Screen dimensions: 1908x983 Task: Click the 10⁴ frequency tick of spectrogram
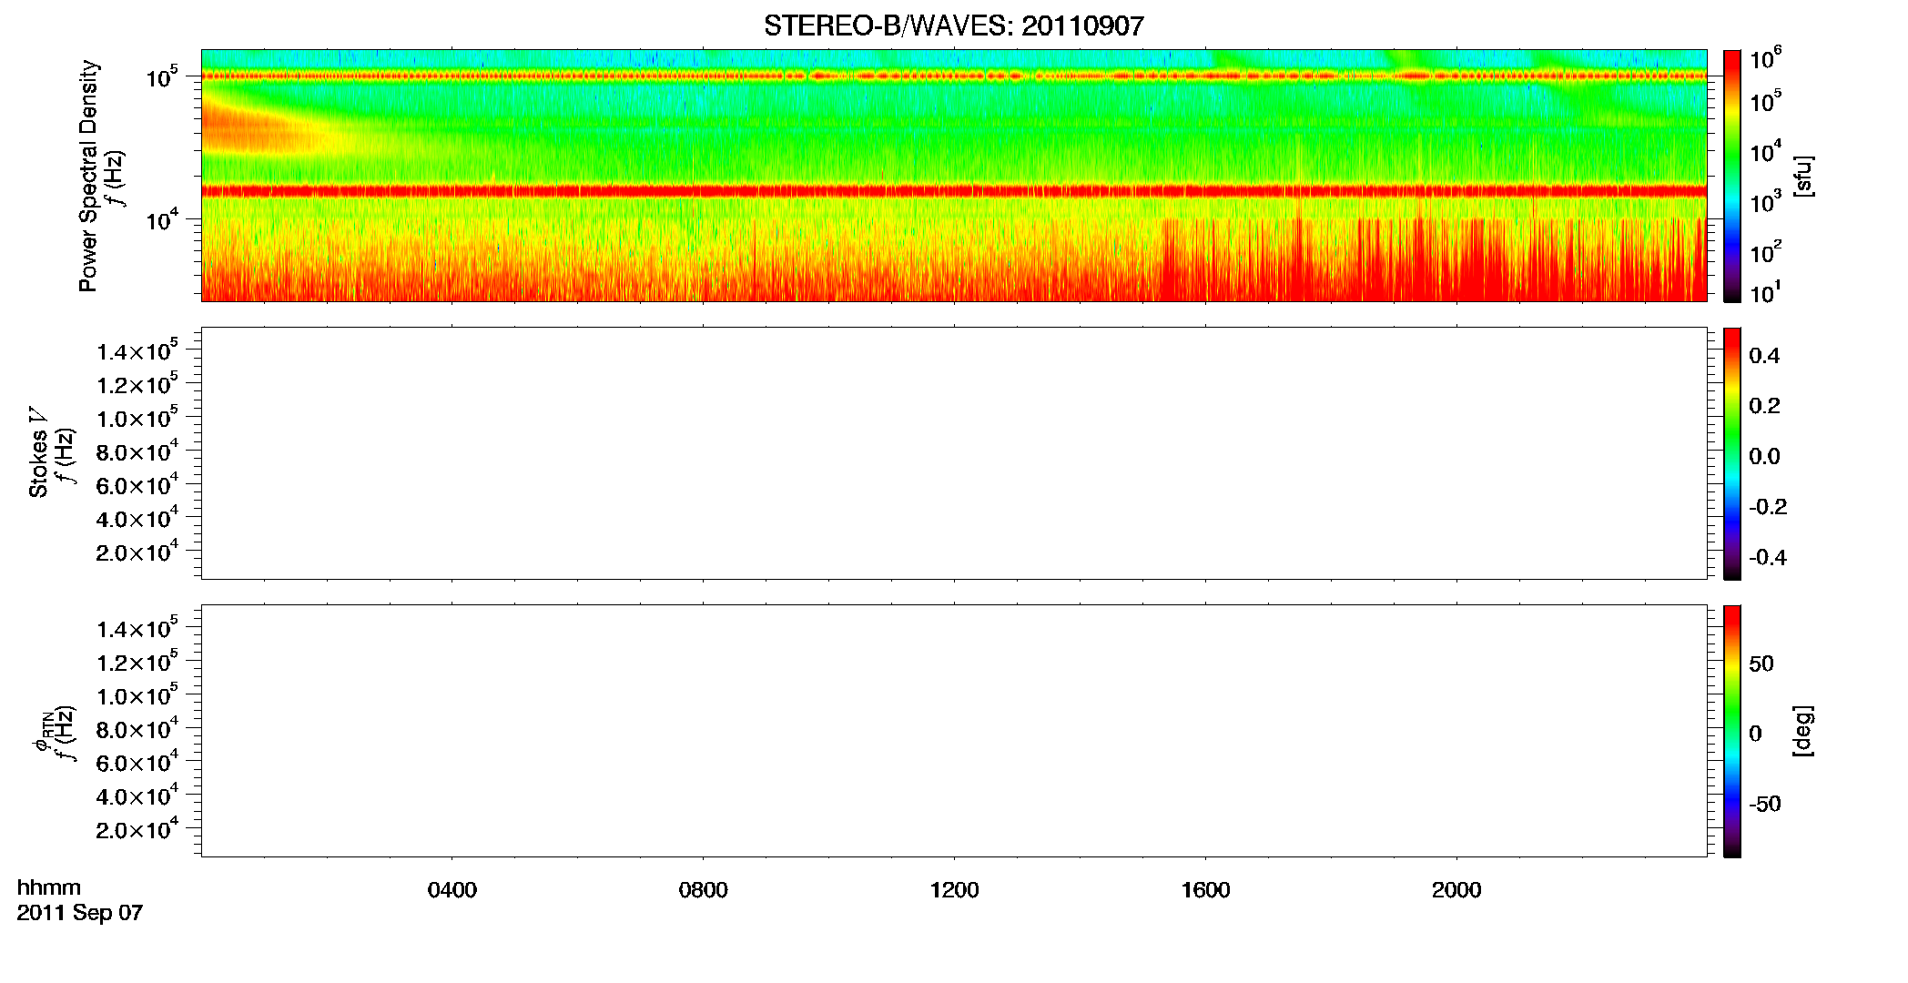161,219
